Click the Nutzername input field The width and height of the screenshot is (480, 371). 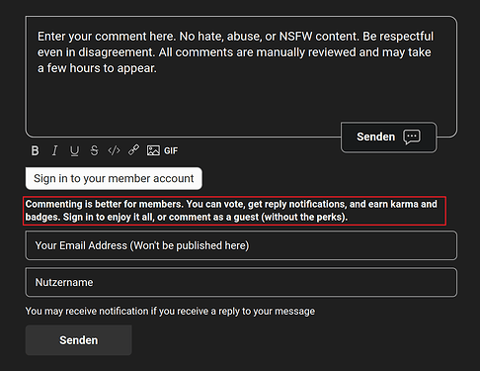coord(241,283)
